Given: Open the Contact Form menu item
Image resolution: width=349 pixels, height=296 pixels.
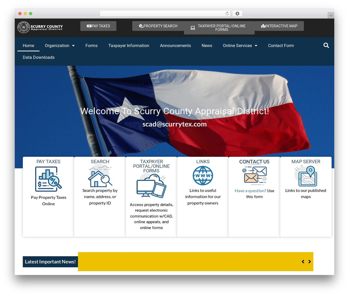Looking at the screenshot, I should (281, 46).
